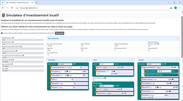
Task: Open the browser profile avatar
Action: (176, 8)
